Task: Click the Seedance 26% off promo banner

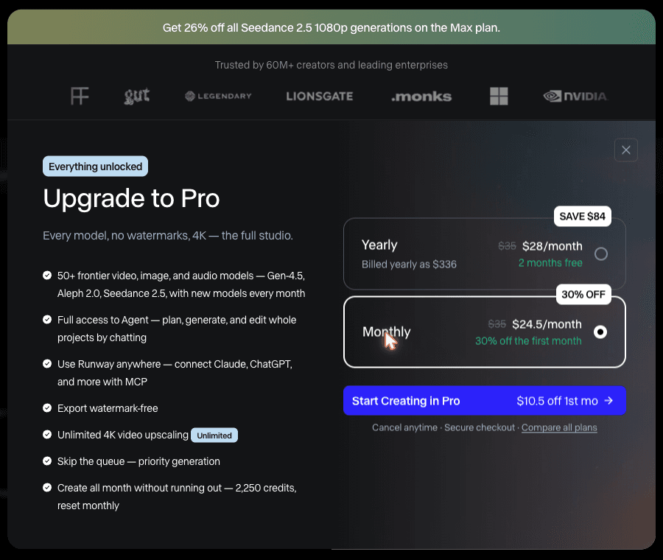Action: coord(331,27)
